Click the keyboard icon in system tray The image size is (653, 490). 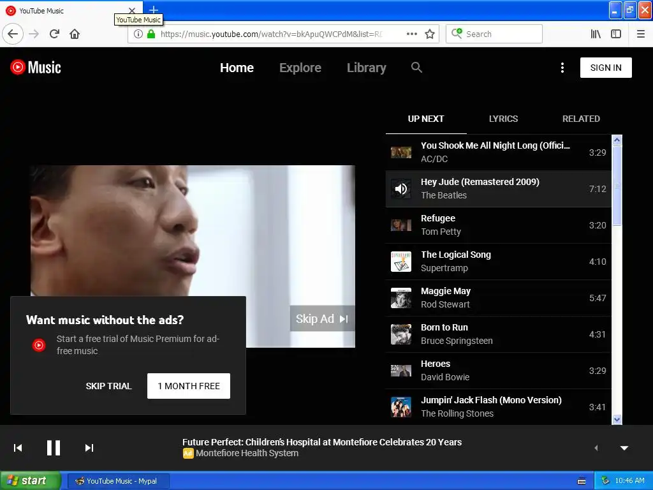pyautogui.click(x=582, y=481)
